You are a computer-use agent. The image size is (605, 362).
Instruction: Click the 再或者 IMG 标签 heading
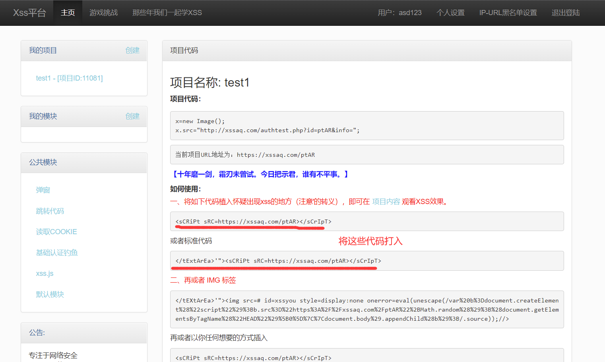click(203, 280)
